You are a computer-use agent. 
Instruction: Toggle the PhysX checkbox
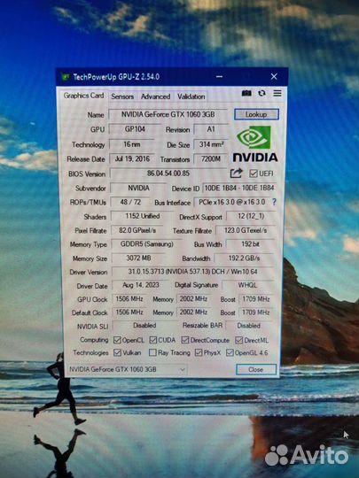[x=199, y=352]
